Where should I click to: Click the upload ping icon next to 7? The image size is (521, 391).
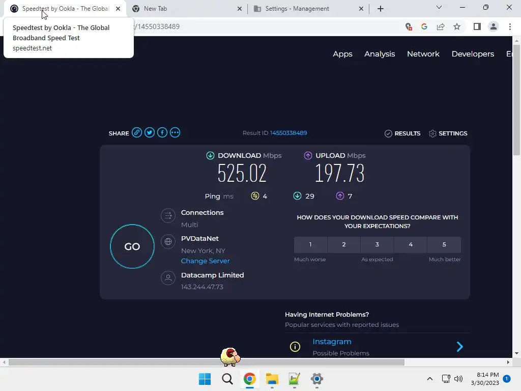(x=340, y=196)
